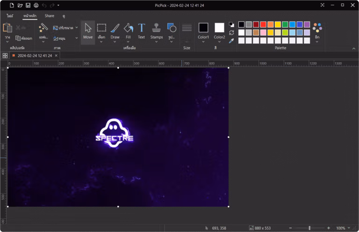359x232 pixels.
Task: Swap Color1 and Color2 with the swap icon
Action: pyautogui.click(x=231, y=33)
